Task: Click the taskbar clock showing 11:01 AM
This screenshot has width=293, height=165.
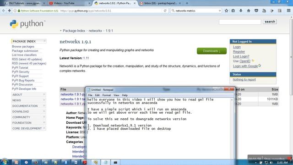Action: pos(282,163)
